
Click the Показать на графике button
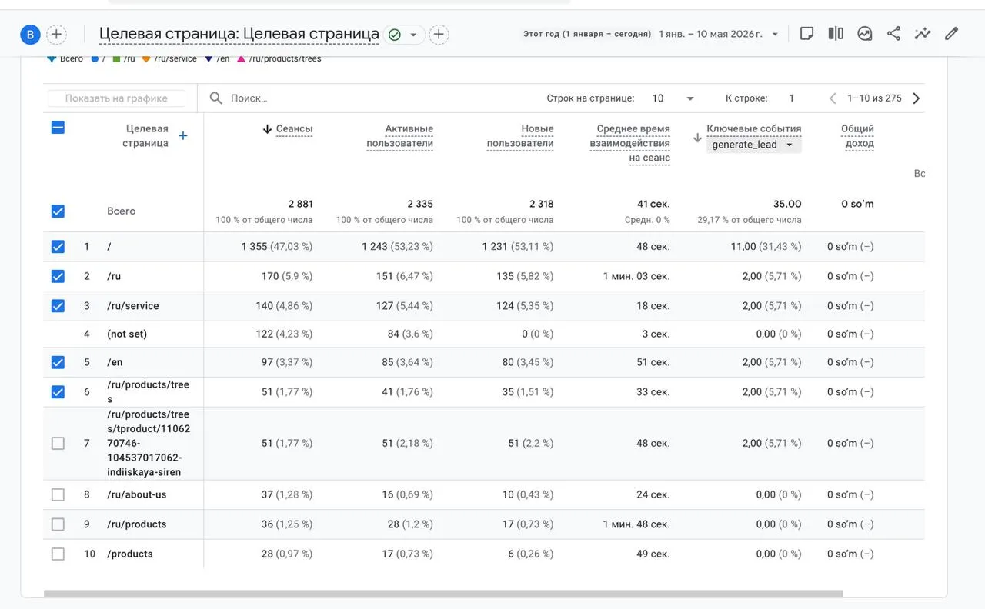tap(116, 98)
